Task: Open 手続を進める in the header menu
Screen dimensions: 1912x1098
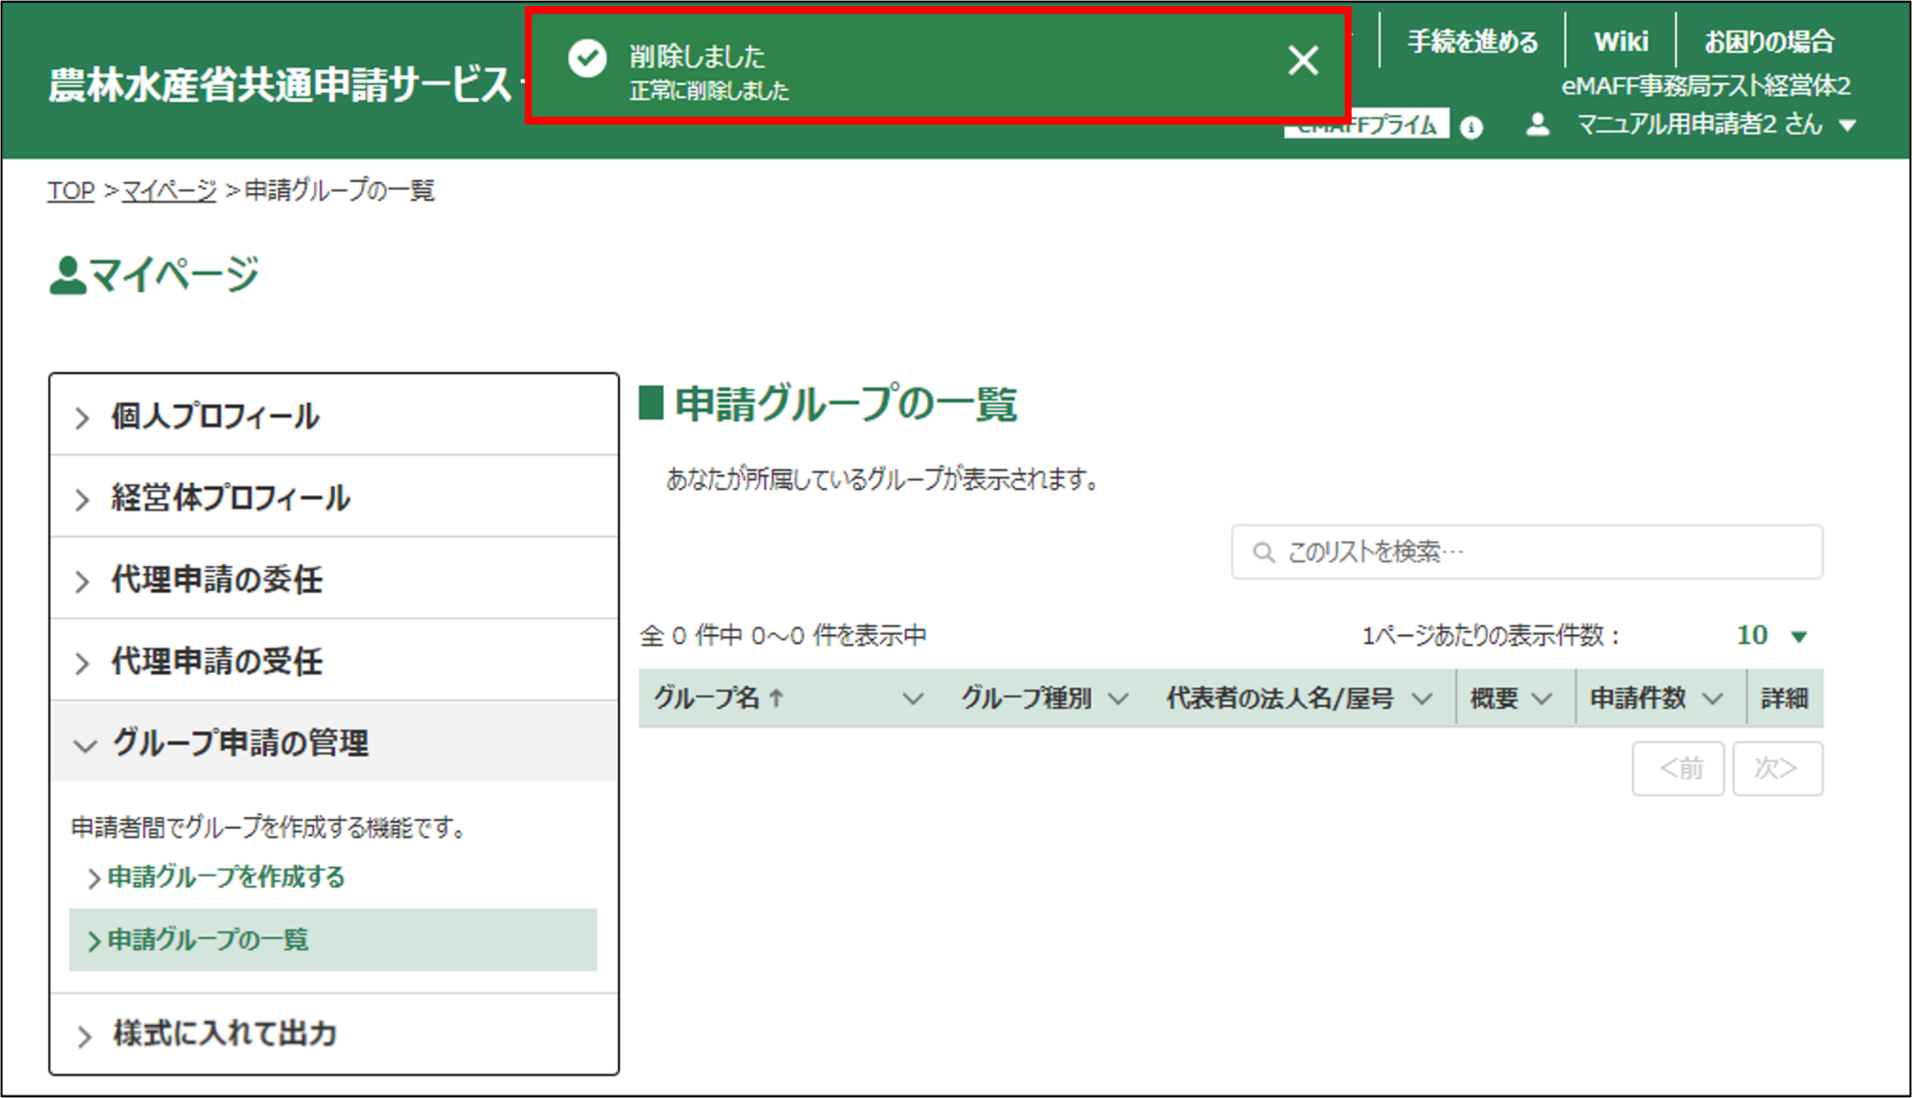Action: [1472, 41]
